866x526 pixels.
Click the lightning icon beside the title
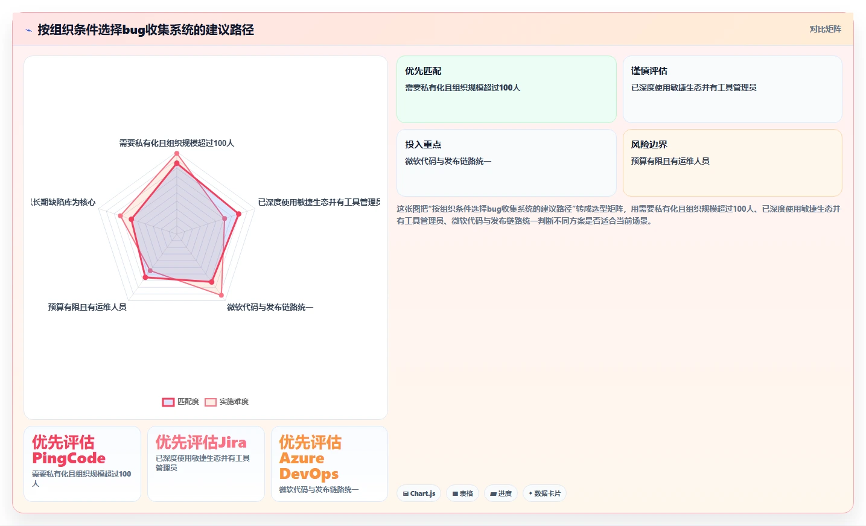coord(28,30)
